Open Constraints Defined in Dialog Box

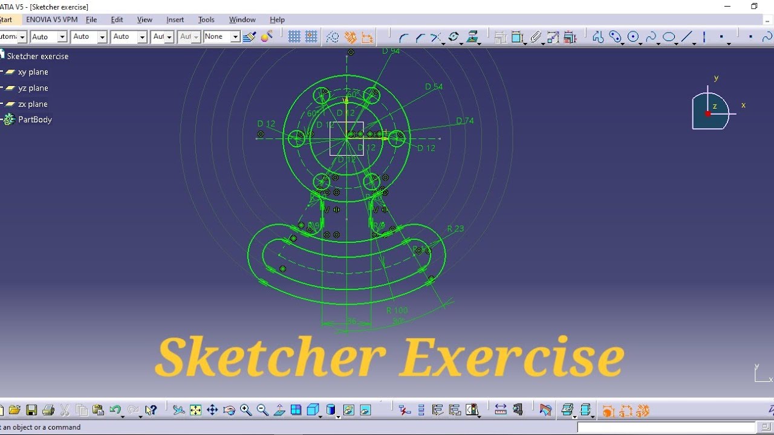click(x=500, y=37)
